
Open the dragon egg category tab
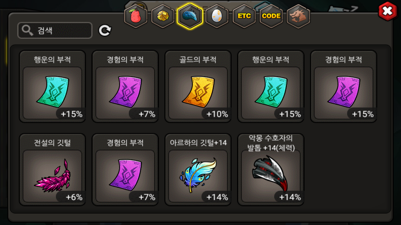217,16
